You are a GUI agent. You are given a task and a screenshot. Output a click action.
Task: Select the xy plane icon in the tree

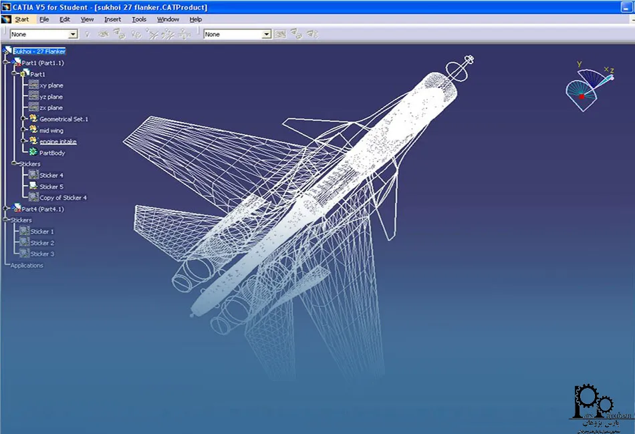pos(33,85)
